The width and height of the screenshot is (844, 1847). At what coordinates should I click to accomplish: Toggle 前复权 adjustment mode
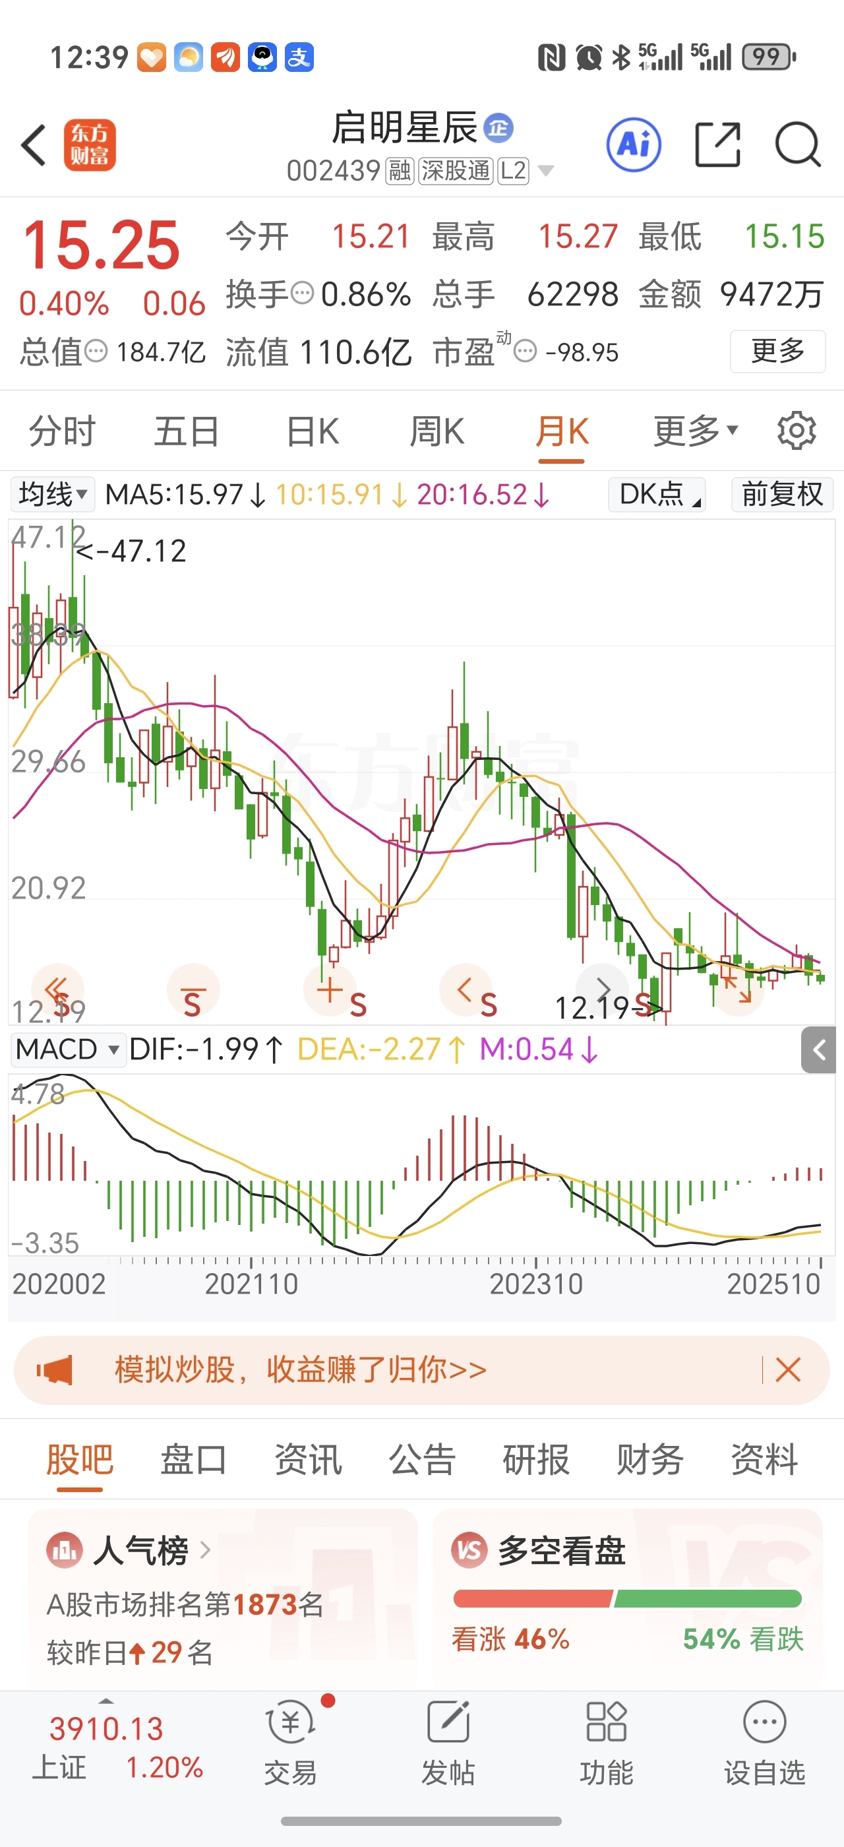(783, 494)
